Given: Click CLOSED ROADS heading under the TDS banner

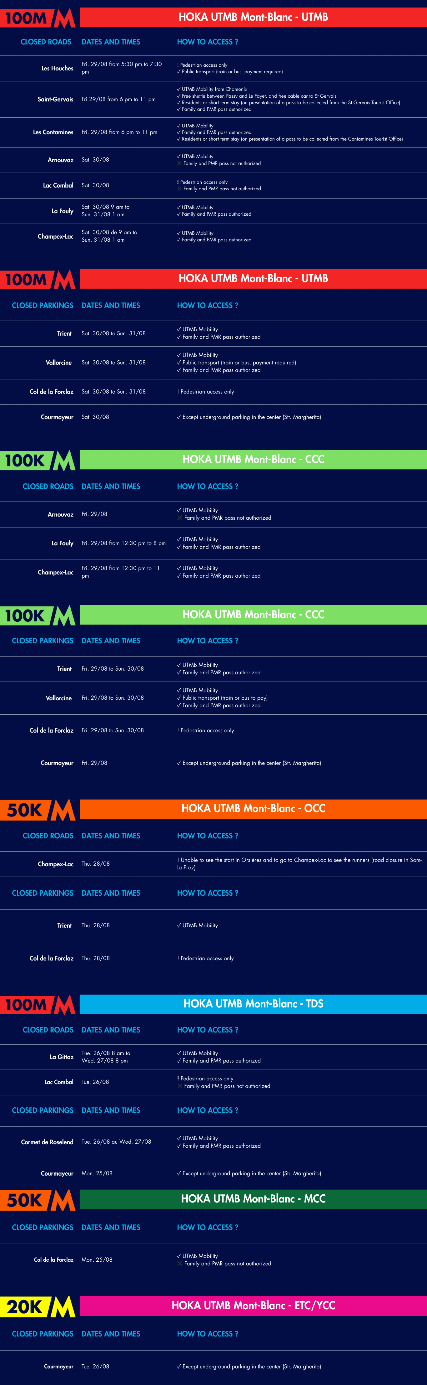Looking at the screenshot, I should (x=48, y=1030).
